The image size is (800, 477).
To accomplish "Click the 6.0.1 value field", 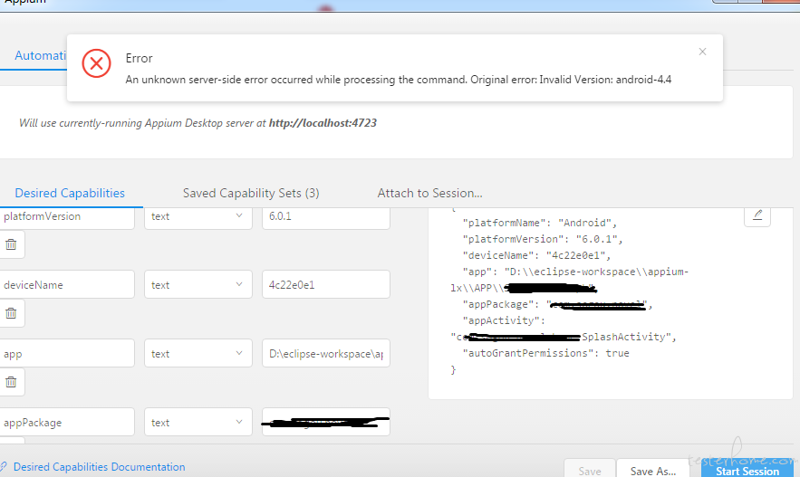I will [326, 216].
